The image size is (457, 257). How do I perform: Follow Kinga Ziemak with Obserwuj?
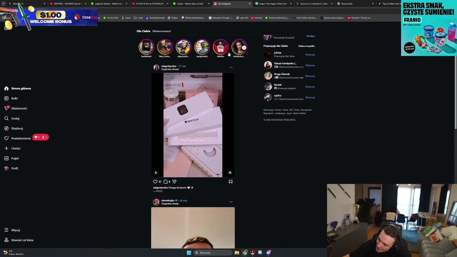coord(310,76)
